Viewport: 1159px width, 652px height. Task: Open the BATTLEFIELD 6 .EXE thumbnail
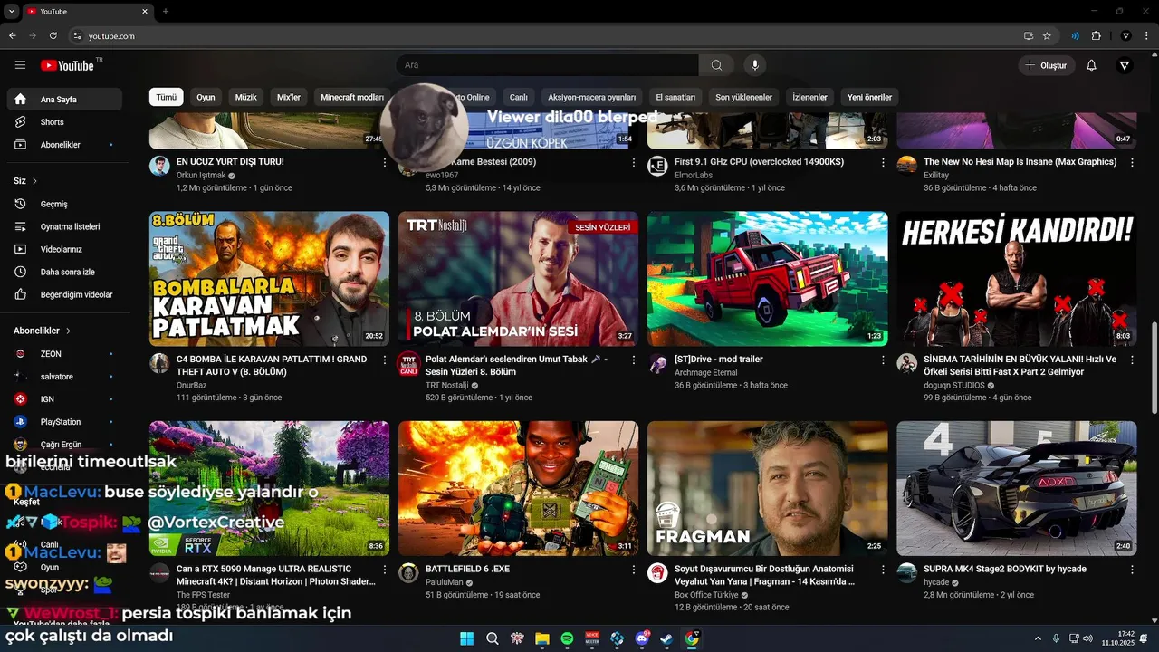coord(518,488)
